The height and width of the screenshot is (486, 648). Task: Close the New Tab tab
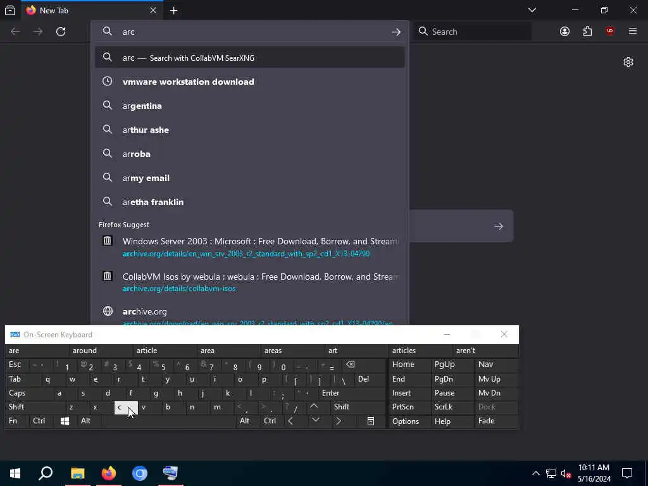point(153,10)
